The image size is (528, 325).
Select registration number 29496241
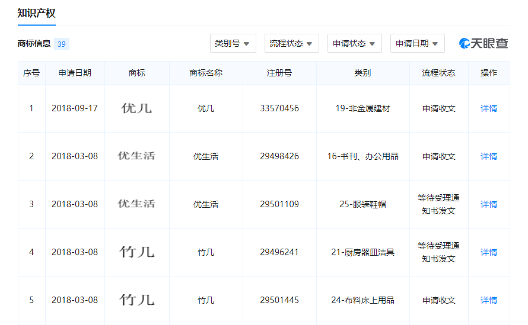click(x=279, y=252)
